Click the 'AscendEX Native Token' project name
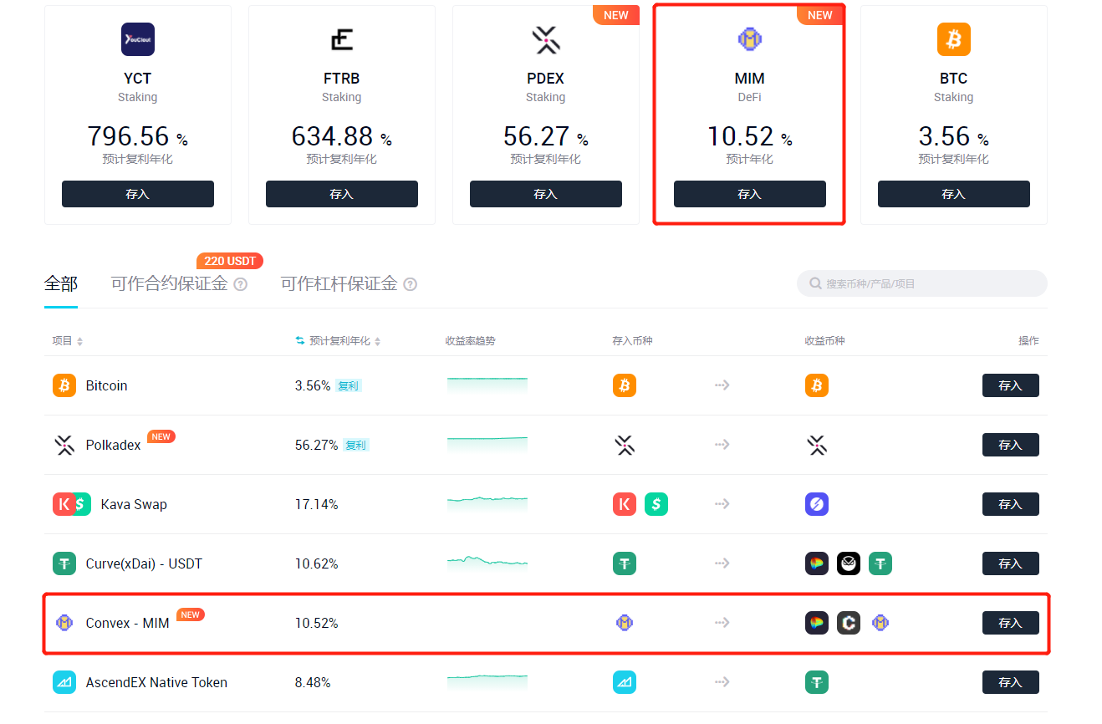This screenshot has width=1102, height=724. tap(156, 682)
